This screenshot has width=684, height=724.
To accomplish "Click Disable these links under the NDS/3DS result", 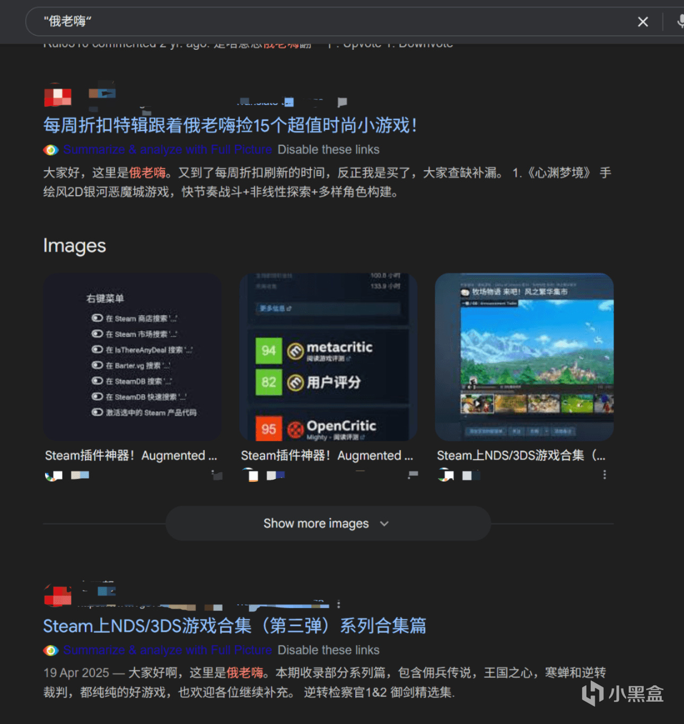I will click(328, 650).
